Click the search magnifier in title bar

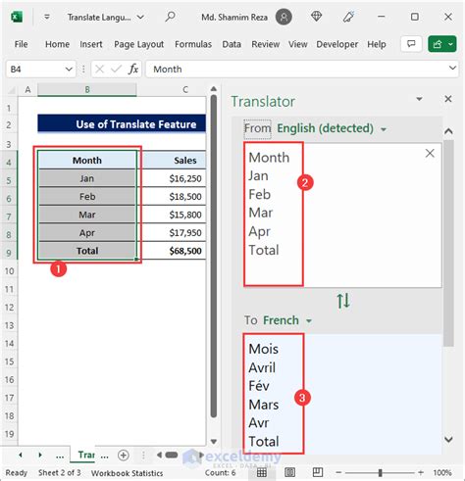tap(170, 17)
